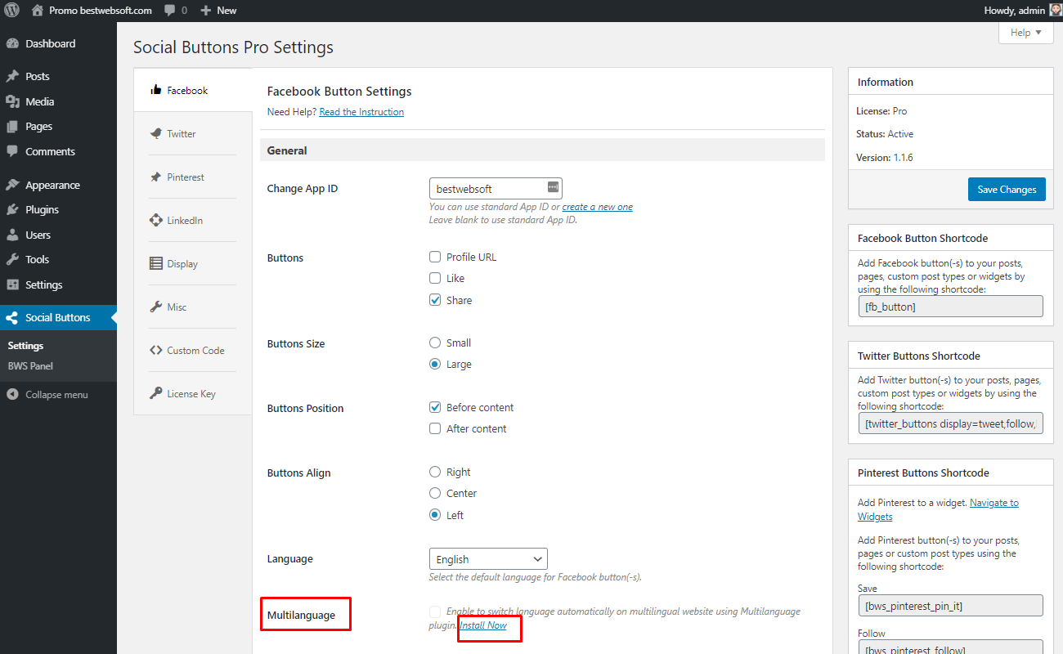1063x654 pixels.
Task: Click the LinkedIn tab icon
Action: coord(155,220)
